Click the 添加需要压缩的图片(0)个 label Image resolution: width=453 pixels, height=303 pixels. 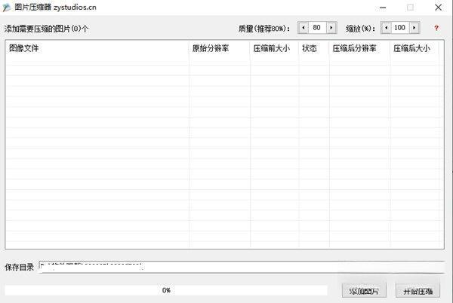[46, 29]
